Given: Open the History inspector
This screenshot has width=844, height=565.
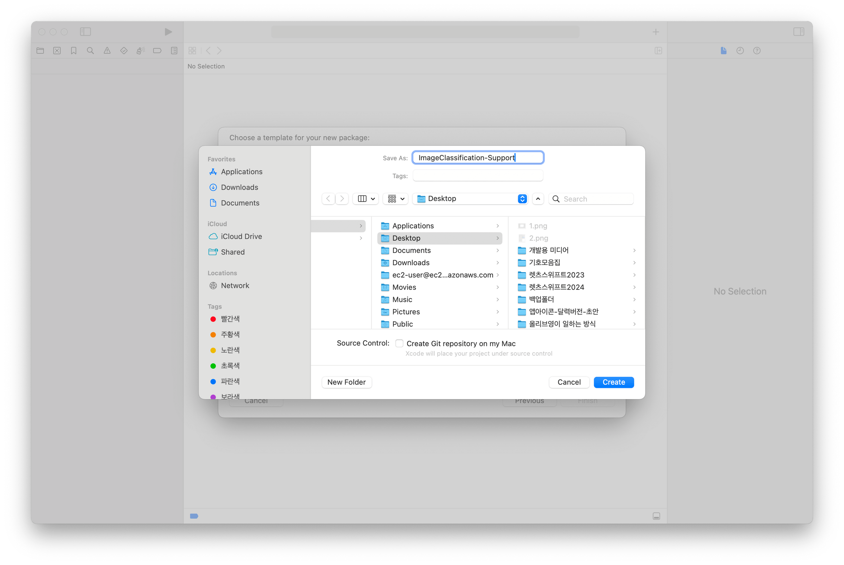Looking at the screenshot, I should click(740, 50).
